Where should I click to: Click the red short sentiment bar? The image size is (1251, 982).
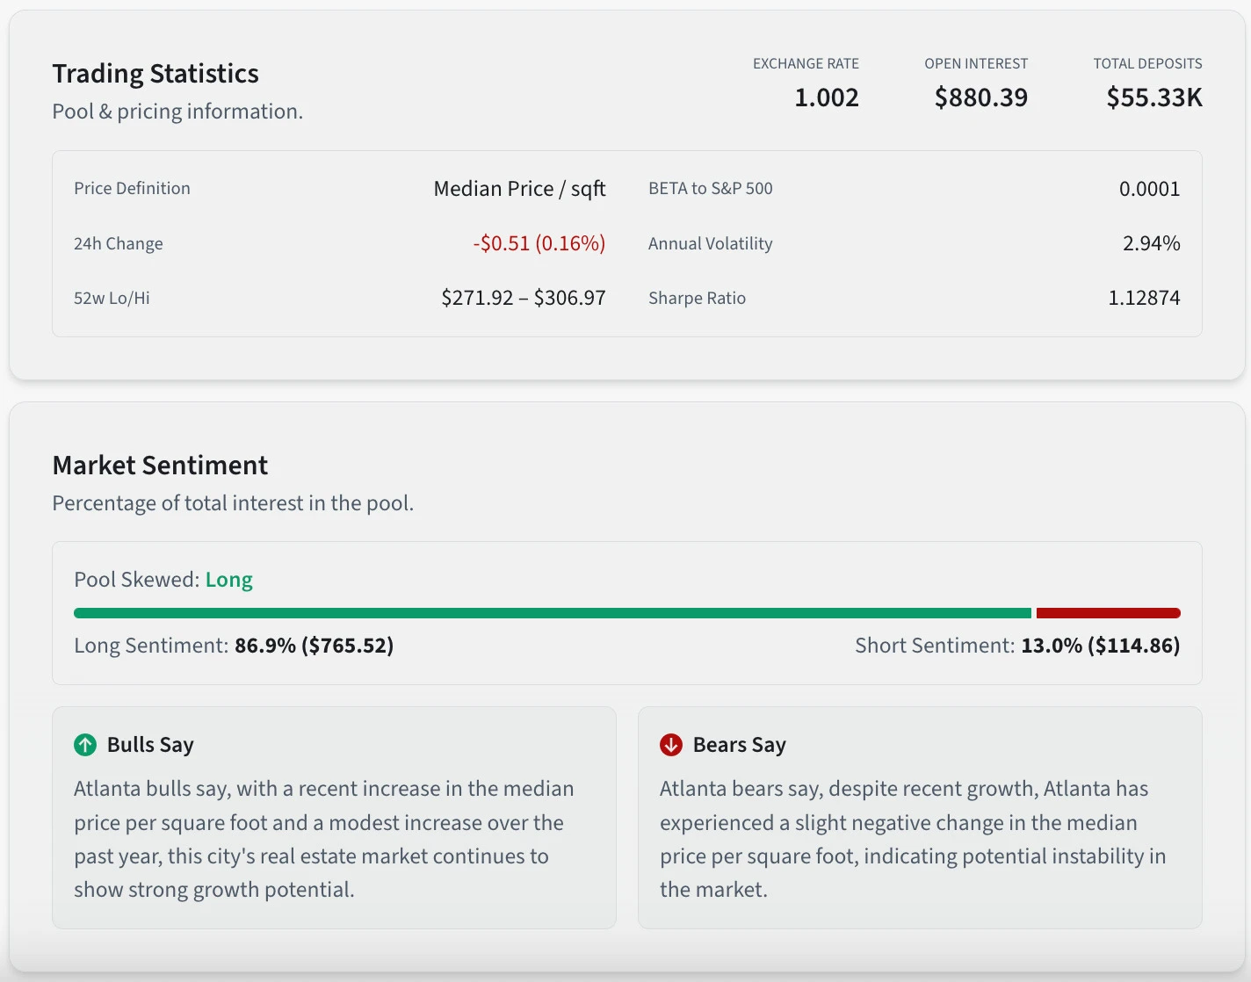1108,613
